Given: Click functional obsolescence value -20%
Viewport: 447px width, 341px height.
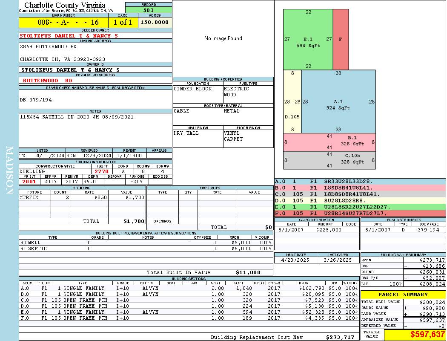Looking at the screenshot, I should (x=136, y=182).
